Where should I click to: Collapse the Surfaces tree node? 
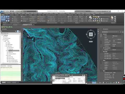tap(3, 40)
